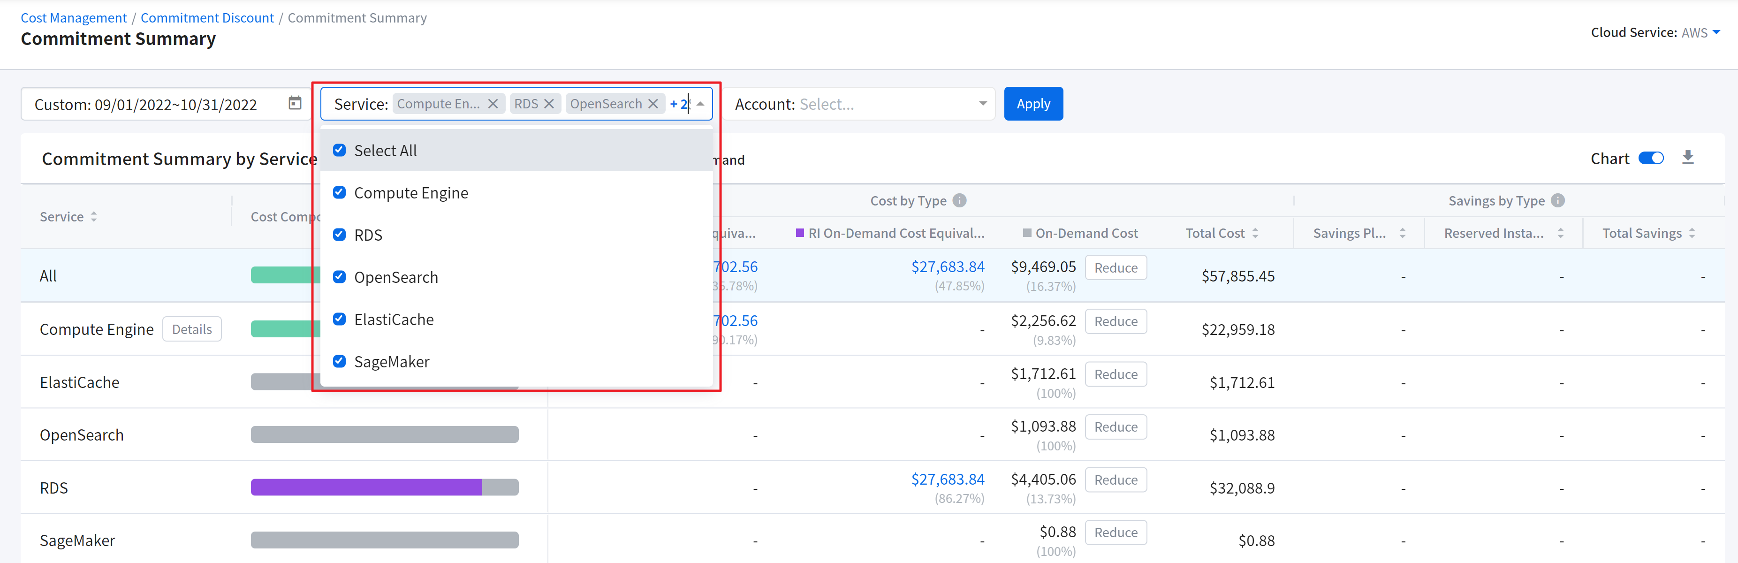Image resolution: width=1738 pixels, height=563 pixels.
Task: Show Savings by Type info tooltip
Action: [x=1558, y=200]
